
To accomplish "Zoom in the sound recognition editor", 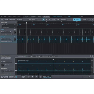I will pyautogui.click(x=92, y=56).
